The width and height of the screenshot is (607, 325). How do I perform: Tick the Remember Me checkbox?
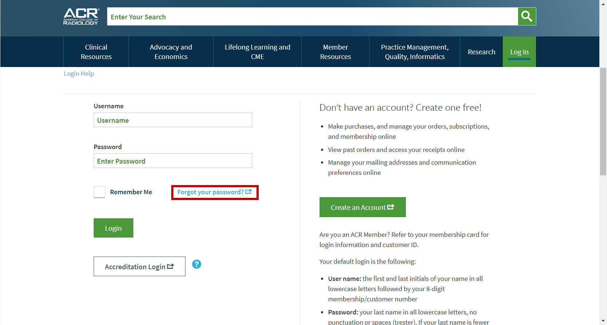[99, 192]
